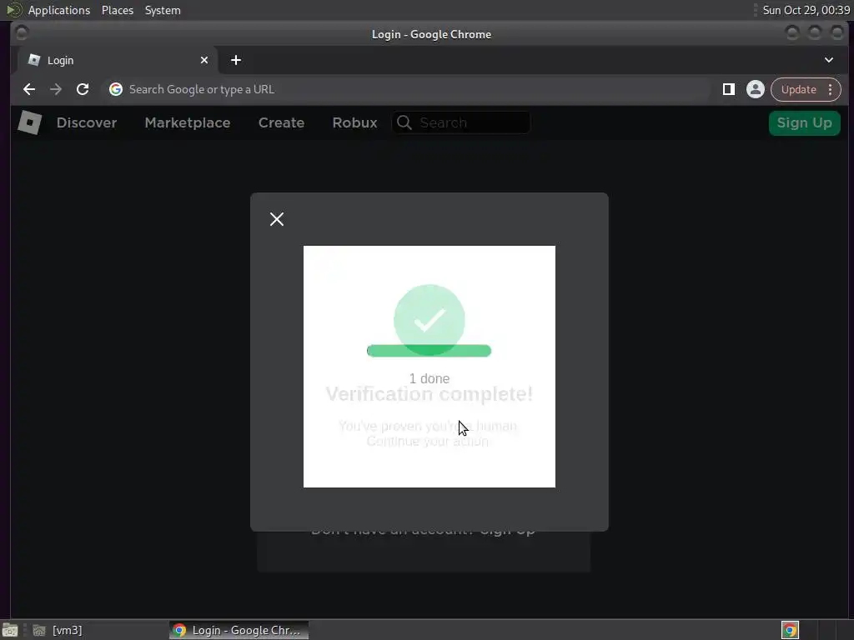Open the Discover page

tap(87, 123)
